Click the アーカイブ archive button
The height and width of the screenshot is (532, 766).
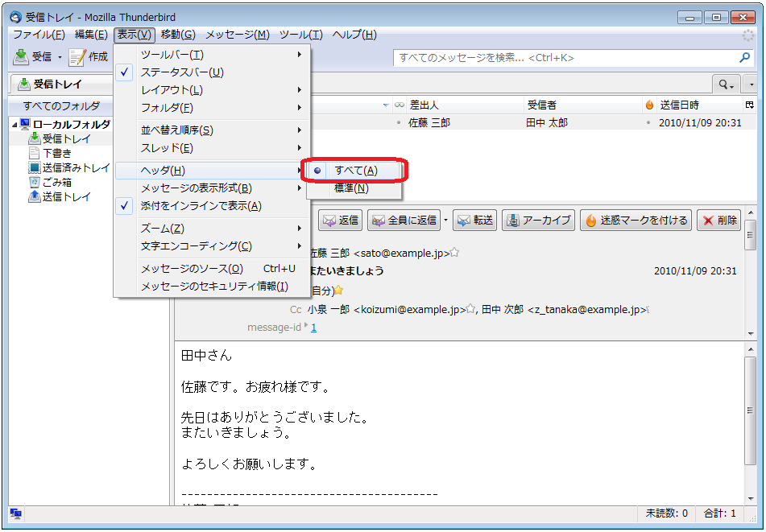tap(538, 221)
